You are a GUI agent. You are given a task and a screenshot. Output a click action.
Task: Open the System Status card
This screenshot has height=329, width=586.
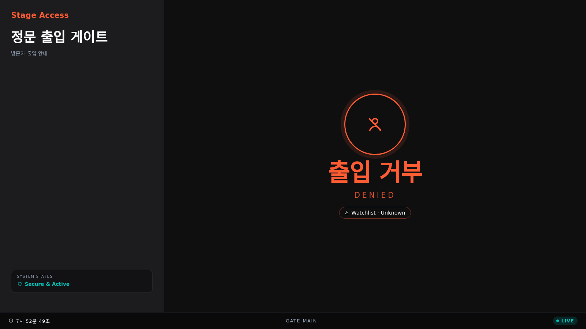tap(82, 281)
